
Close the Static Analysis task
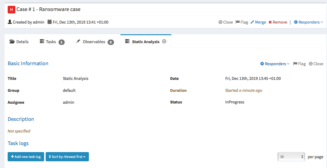pos(316,64)
